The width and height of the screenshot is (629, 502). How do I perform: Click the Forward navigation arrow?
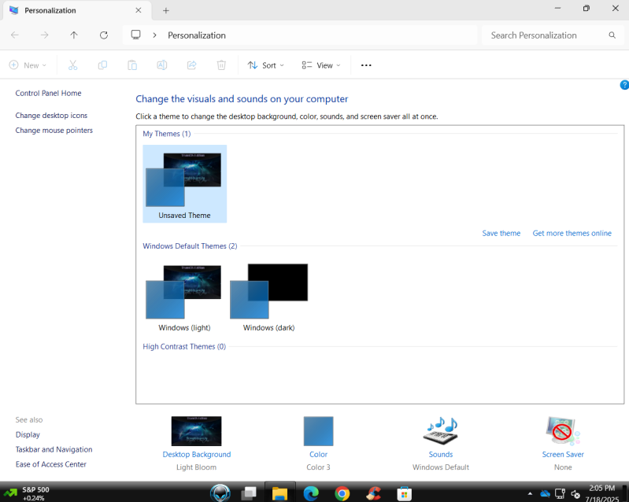(x=44, y=35)
